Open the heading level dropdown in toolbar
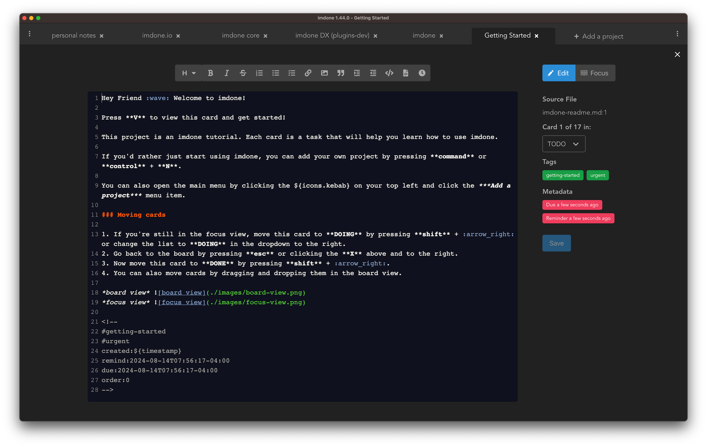 coord(189,73)
